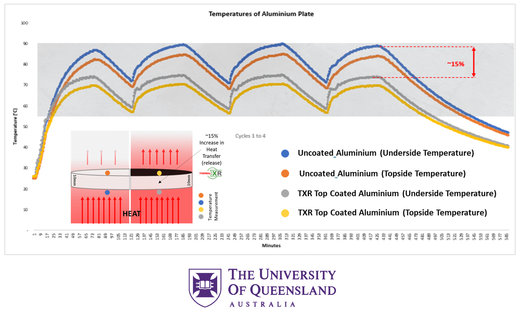Click the 'Temperatures of Aluminium Plate' chart title
This screenshot has height=316, width=520.
click(x=261, y=14)
